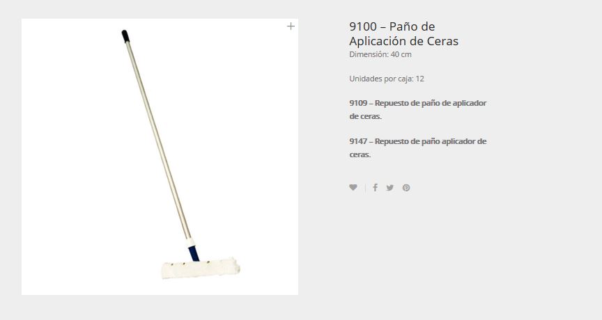Image resolution: width=602 pixels, height=320 pixels.
Task: Open the wax applicator product photo
Action: (160, 157)
